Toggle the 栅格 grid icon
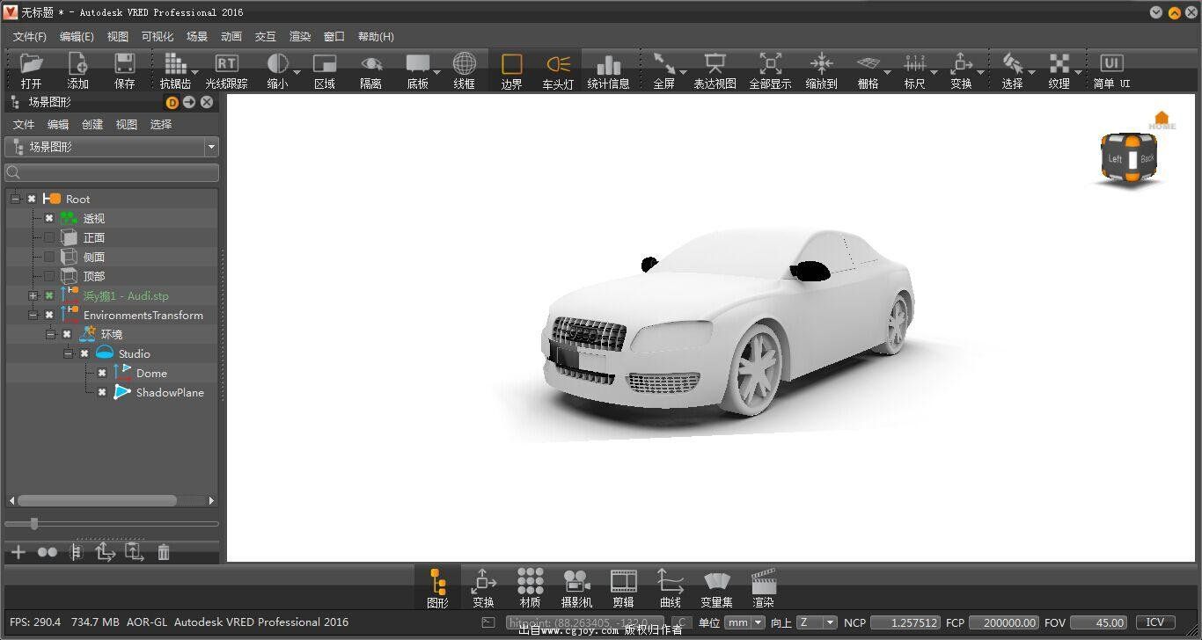The height and width of the screenshot is (640, 1202). click(x=868, y=63)
